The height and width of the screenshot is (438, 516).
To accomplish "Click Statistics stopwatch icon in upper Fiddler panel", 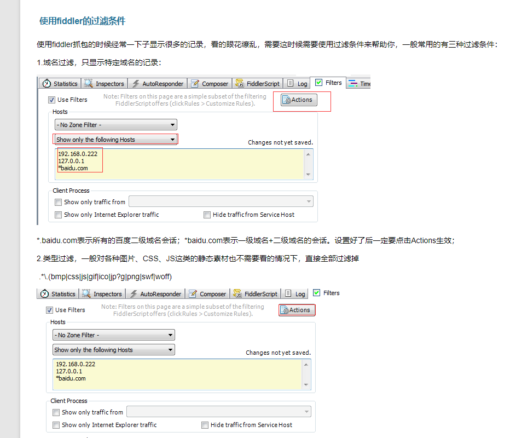I will coord(47,84).
